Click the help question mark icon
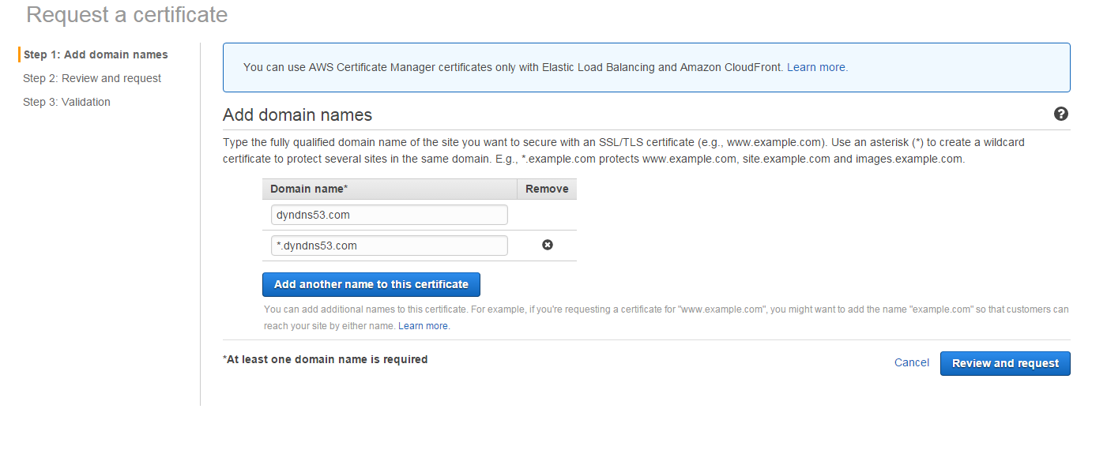1107x465 pixels. 1060,114
